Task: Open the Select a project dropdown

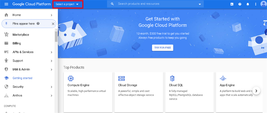Action: click(x=67, y=4)
